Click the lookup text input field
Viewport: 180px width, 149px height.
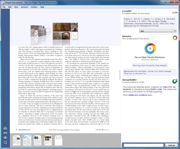tap(143, 145)
